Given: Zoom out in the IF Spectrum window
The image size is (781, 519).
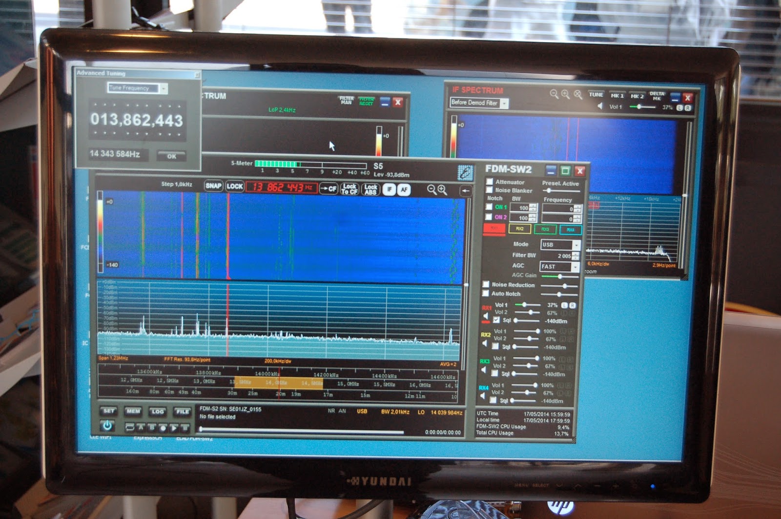Looking at the screenshot, I should tap(554, 94).
